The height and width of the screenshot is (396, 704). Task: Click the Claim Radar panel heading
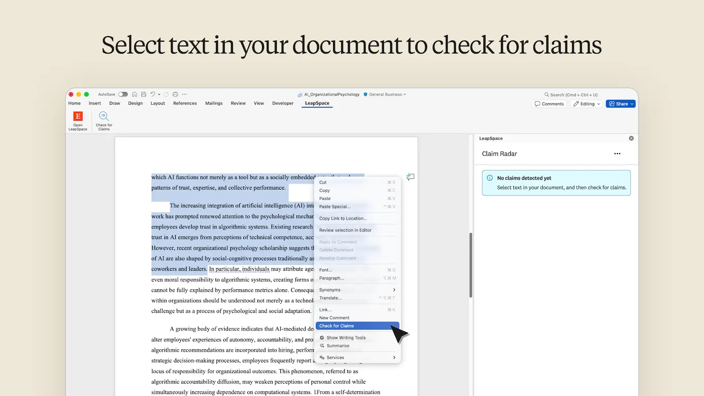click(x=499, y=154)
